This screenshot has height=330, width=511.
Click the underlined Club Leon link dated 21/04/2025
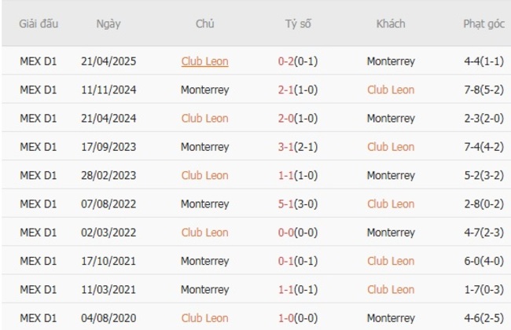(x=204, y=61)
